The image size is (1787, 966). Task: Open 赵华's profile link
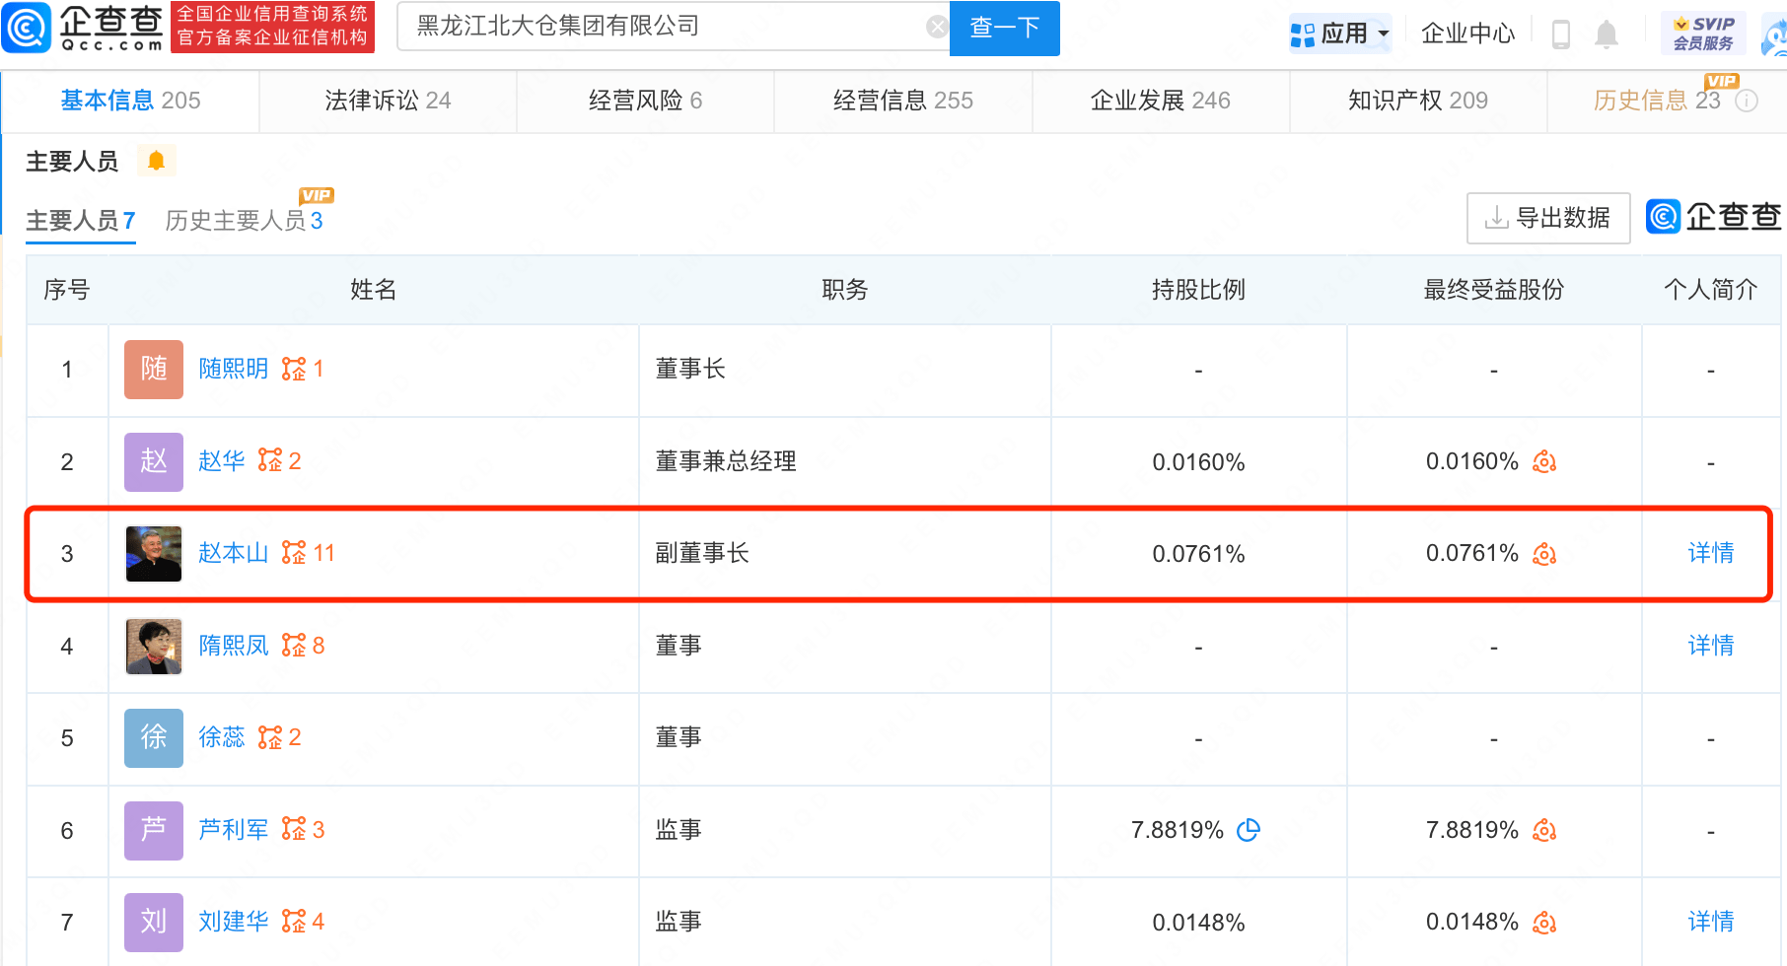pos(222,460)
